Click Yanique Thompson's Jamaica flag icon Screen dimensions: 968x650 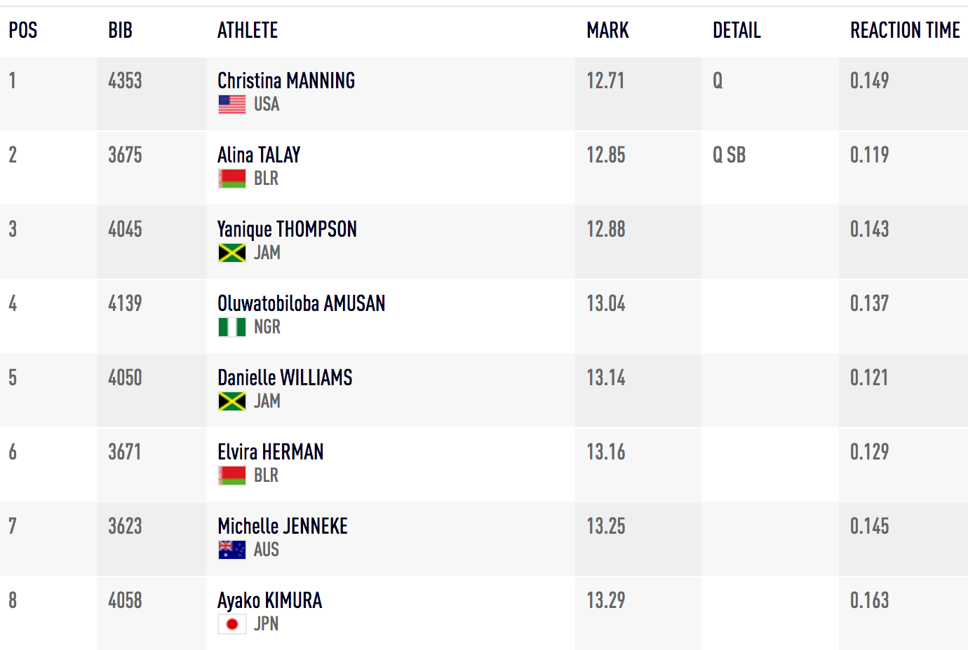pyautogui.click(x=232, y=253)
